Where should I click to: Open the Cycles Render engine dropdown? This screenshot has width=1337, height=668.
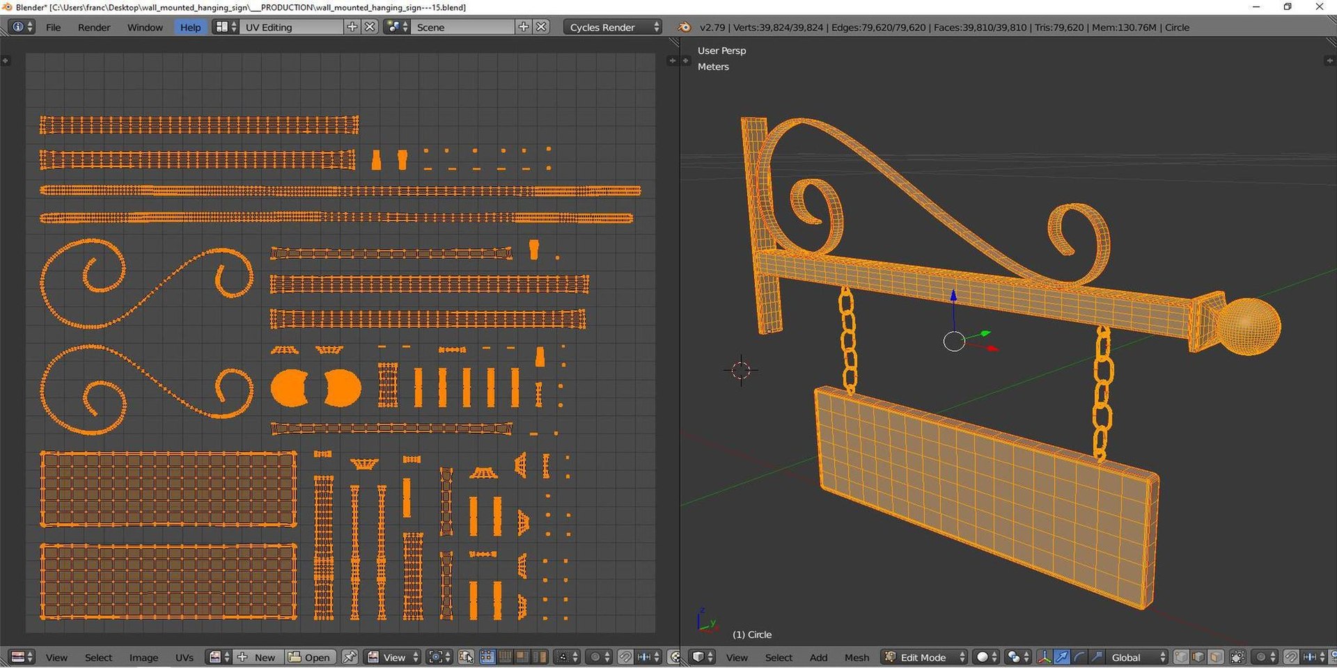pyautogui.click(x=613, y=27)
